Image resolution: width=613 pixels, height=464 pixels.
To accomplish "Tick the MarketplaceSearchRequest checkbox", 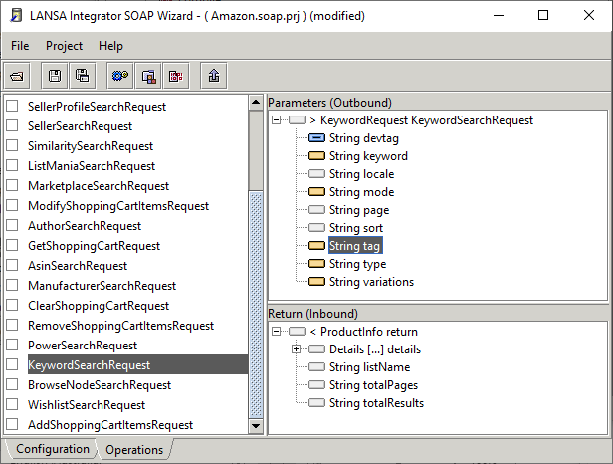I will click(12, 185).
